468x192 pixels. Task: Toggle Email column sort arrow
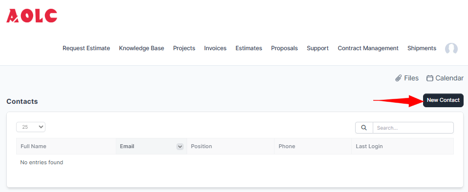(x=180, y=147)
